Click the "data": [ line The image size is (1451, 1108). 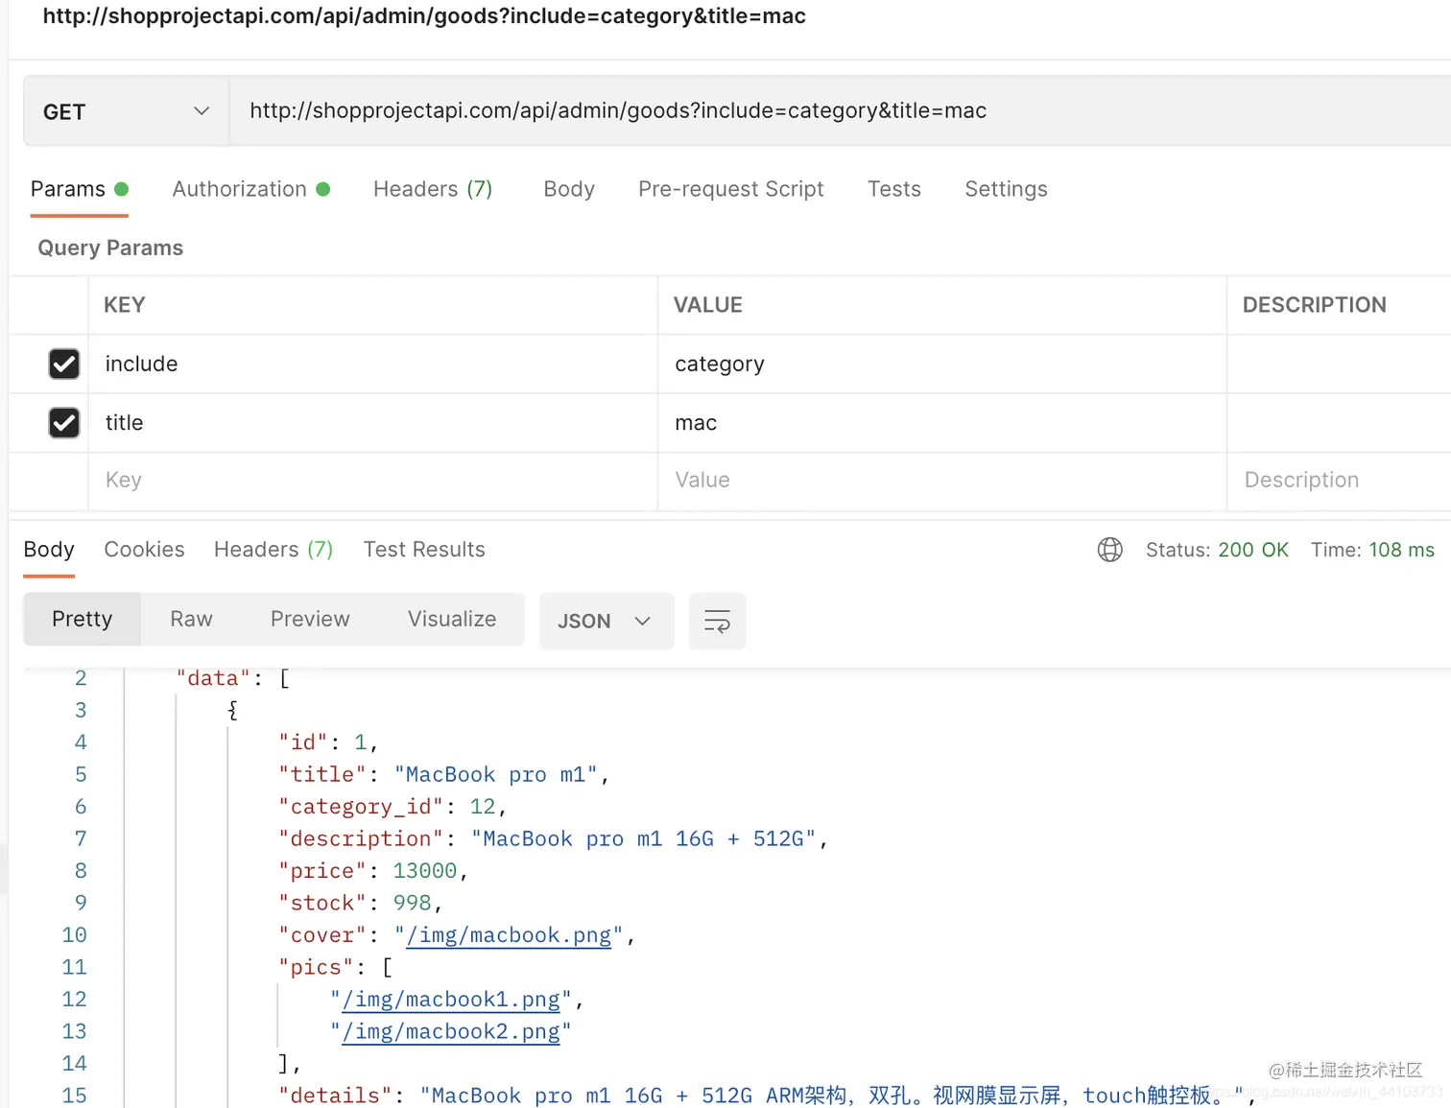point(232,678)
